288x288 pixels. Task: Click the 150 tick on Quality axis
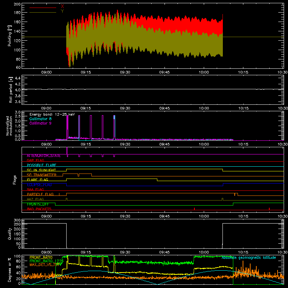coord(17,234)
